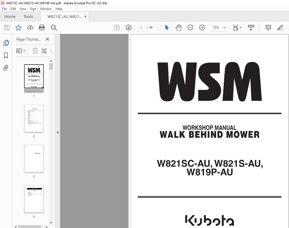Zoom in with the plus icon
The height and width of the screenshot is (228, 289).
202,28
